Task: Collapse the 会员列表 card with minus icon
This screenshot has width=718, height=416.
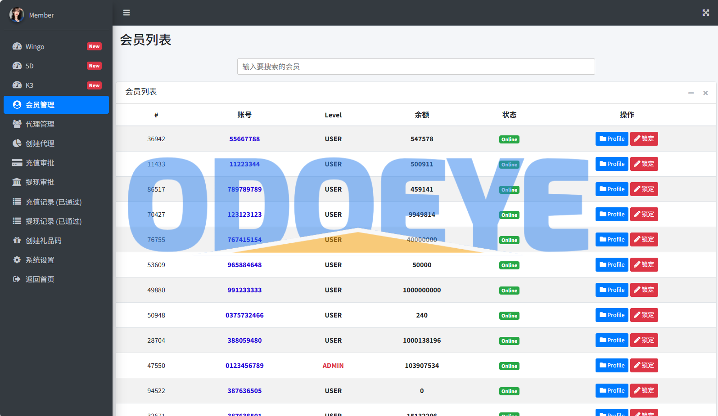Action: click(x=691, y=93)
